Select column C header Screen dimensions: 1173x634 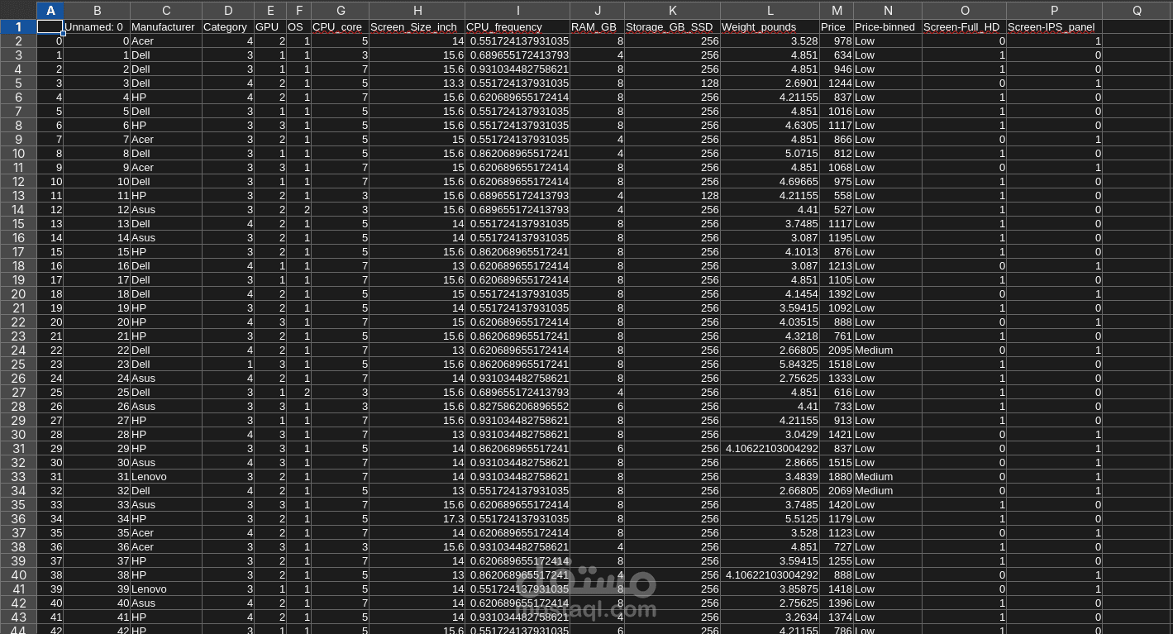(166, 10)
